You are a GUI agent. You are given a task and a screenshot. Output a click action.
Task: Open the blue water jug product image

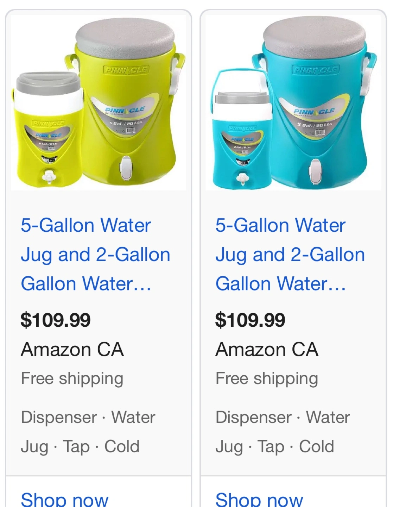pos(293,102)
